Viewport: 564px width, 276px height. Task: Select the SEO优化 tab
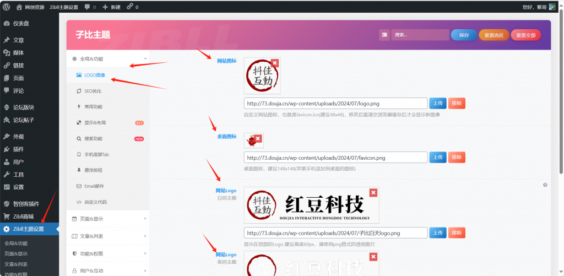pyautogui.click(x=108, y=91)
